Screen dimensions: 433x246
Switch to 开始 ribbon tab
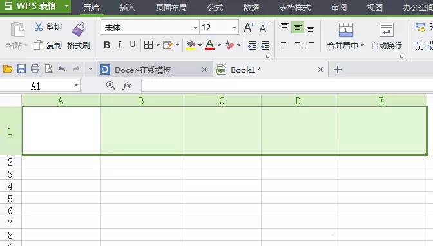coord(91,8)
